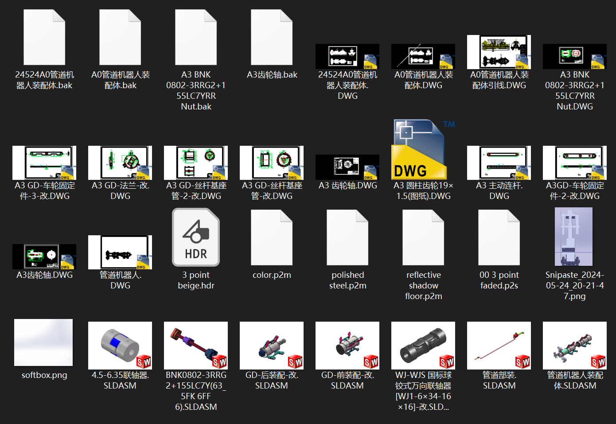Image resolution: width=616 pixels, height=424 pixels.
Task: Click the large DWG icon for A3 圆柱齿轮19×1.5(图纸)
Action: point(423,149)
